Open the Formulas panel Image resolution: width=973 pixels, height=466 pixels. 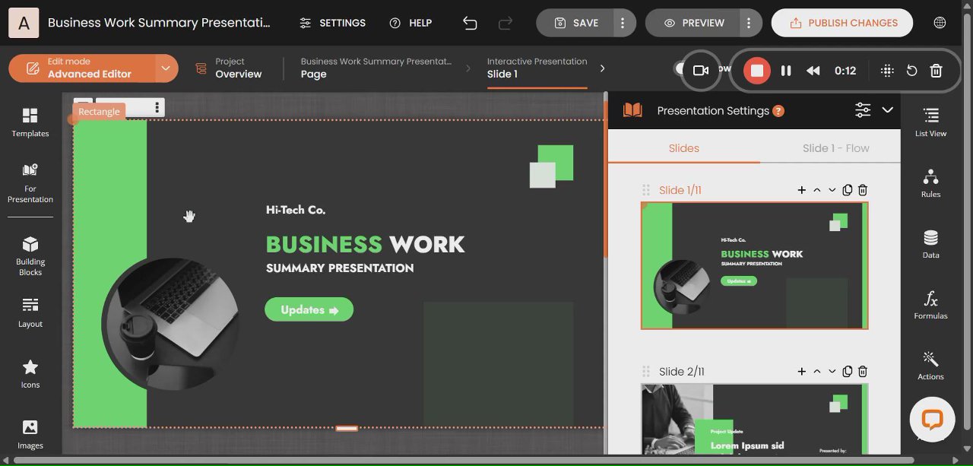tap(930, 305)
